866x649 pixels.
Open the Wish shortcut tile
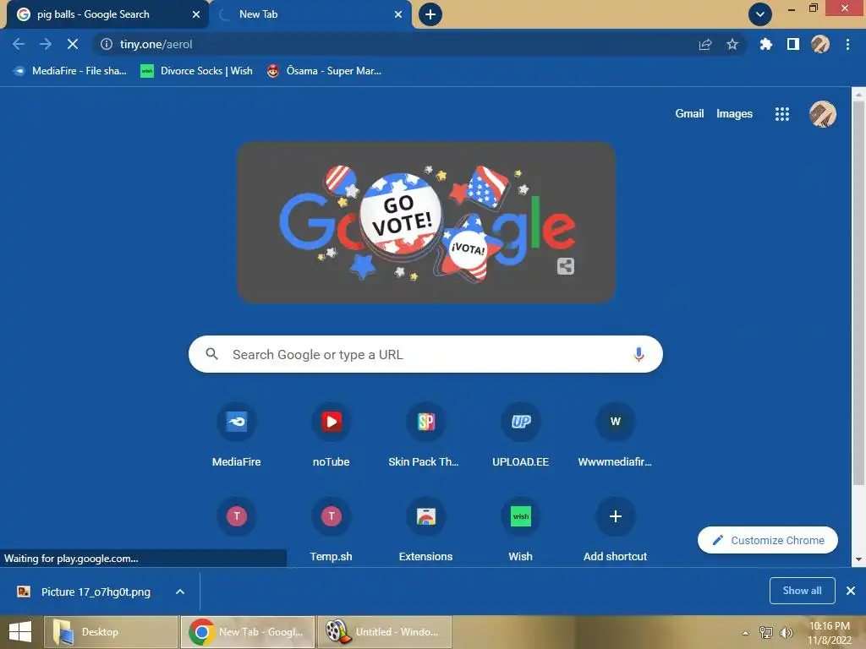point(520,530)
